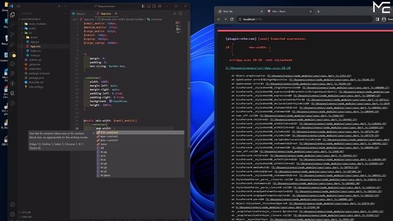Choose min-content autocomplete suggestion

click(x=140, y=140)
